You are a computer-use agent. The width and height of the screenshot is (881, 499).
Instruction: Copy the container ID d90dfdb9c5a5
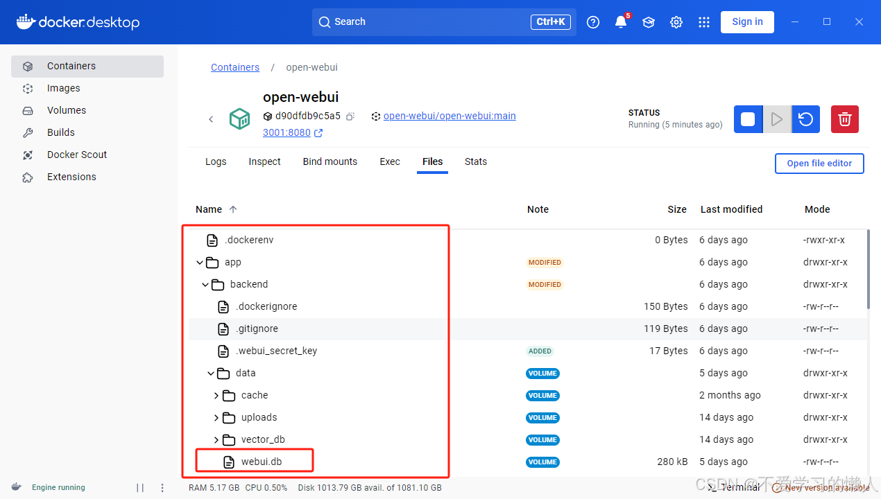point(350,116)
